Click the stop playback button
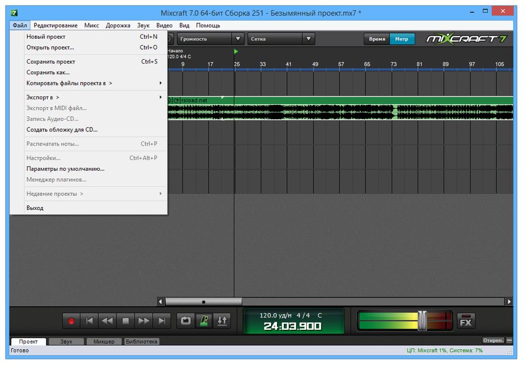527x366 pixels. tap(125, 320)
